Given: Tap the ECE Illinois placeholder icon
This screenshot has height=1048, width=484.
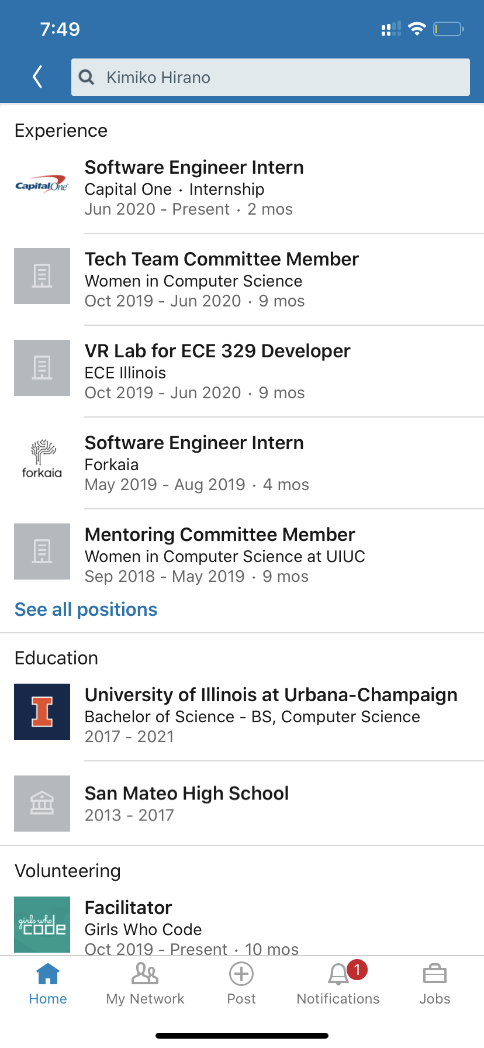Looking at the screenshot, I should tap(42, 368).
